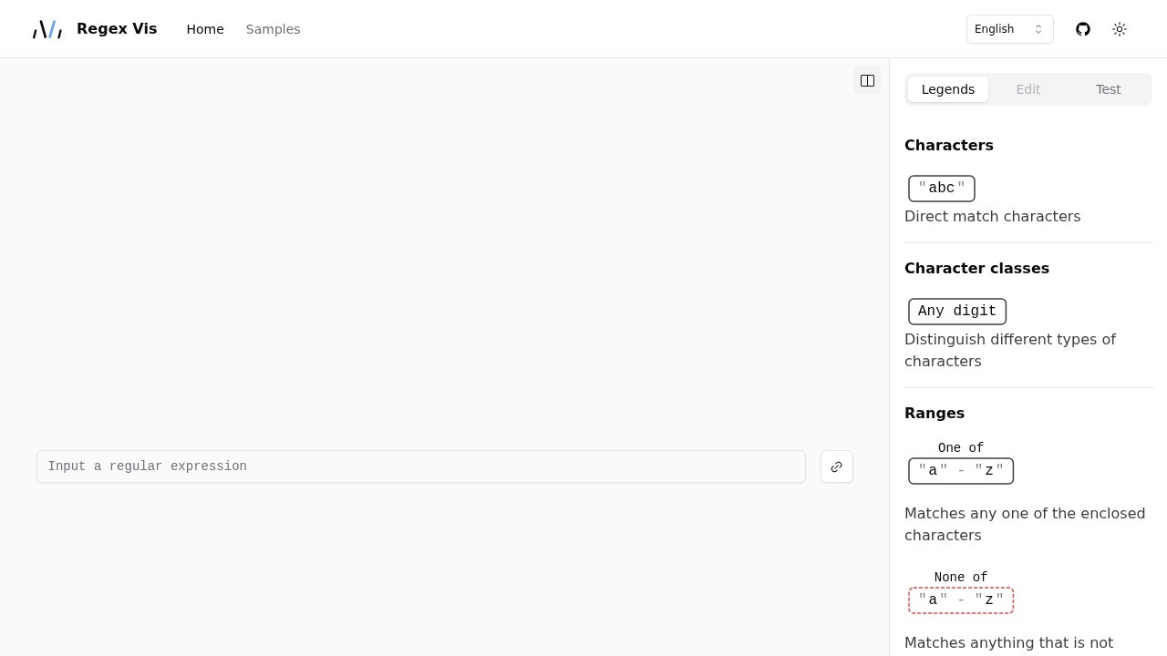Viewport: 1167px width, 656px height.
Task: Click the 'One of' range legend node
Action: [x=961, y=471]
